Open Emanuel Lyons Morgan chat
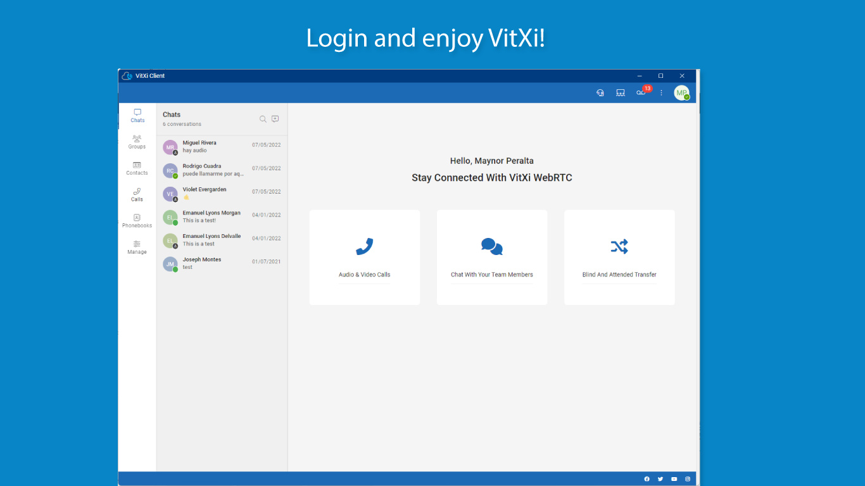Image resolution: width=865 pixels, height=486 pixels. (222, 217)
